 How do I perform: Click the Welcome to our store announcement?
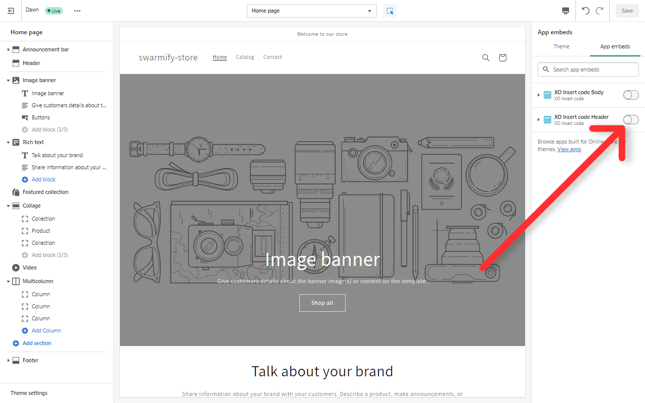[x=322, y=34]
